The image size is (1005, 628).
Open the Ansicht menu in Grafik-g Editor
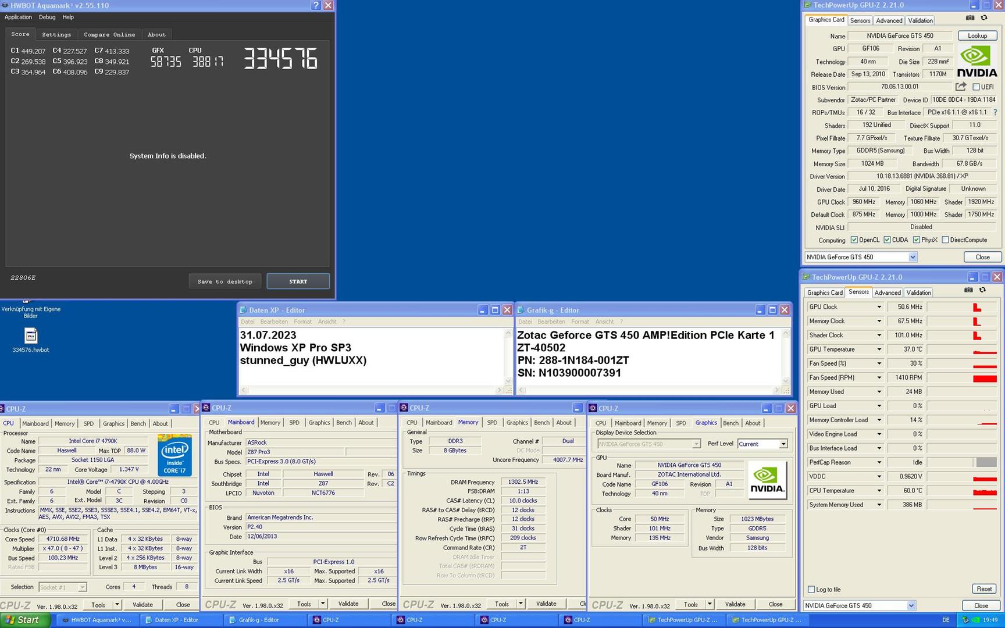604,322
